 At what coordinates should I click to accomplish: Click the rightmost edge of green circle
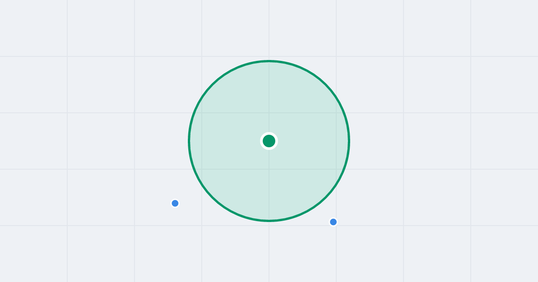349,141
